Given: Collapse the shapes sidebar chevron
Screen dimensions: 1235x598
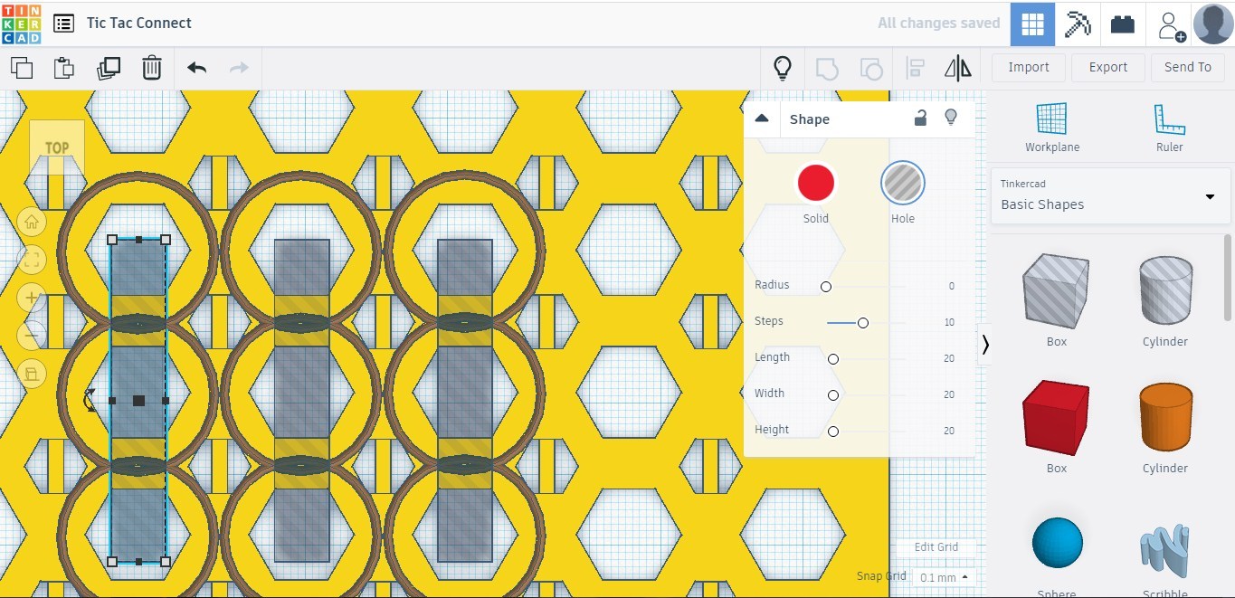Looking at the screenshot, I should click(985, 345).
